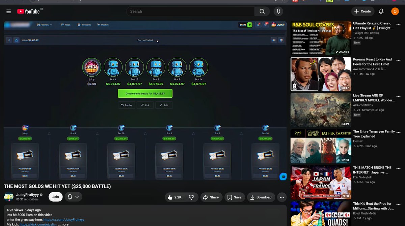Viewport: 405px width, 226px height.
Task: Start voice search with microphone icon
Action: click(278, 11)
